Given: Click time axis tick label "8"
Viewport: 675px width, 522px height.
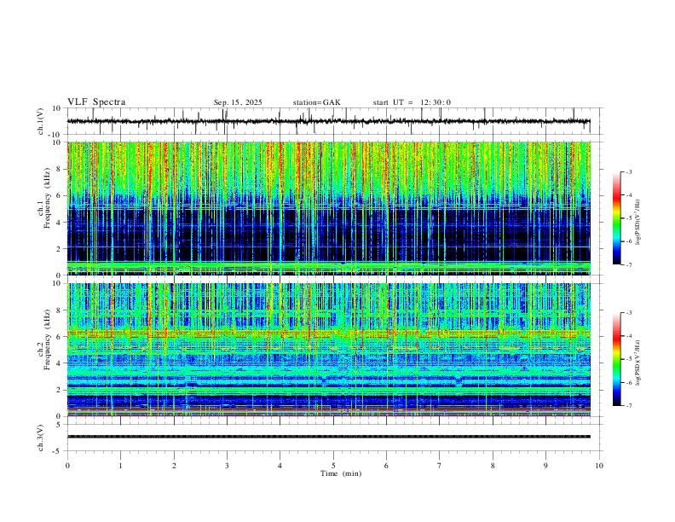Looking at the screenshot, I should tap(493, 466).
